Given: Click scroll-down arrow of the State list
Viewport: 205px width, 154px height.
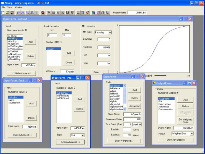Looking at the screenshot, I should click(x=125, y=109).
